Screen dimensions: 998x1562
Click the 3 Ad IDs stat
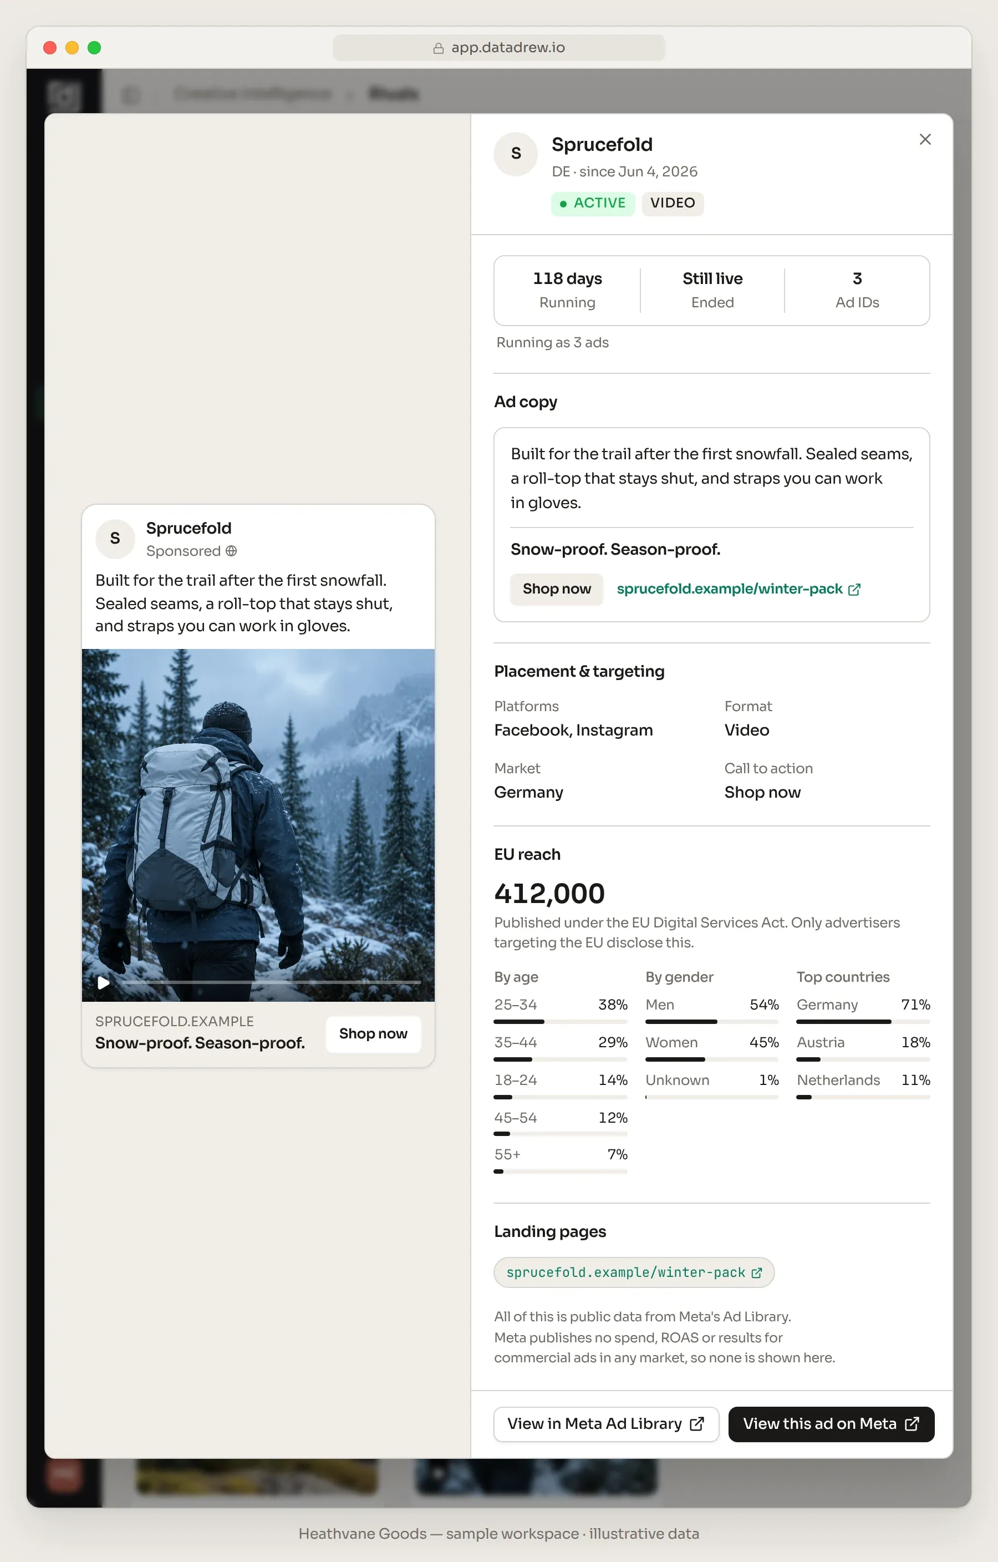coord(857,290)
